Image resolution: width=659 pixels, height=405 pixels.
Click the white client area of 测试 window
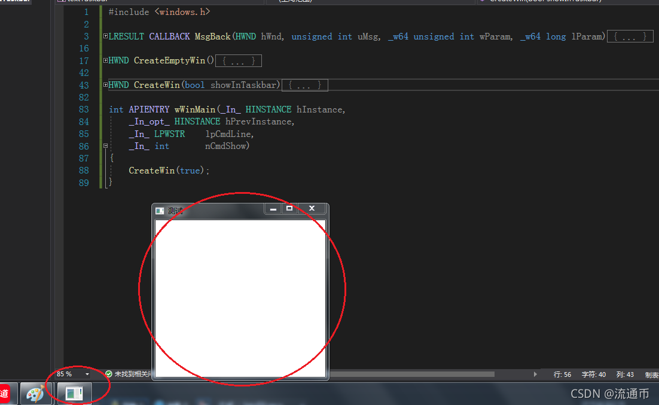(240, 298)
